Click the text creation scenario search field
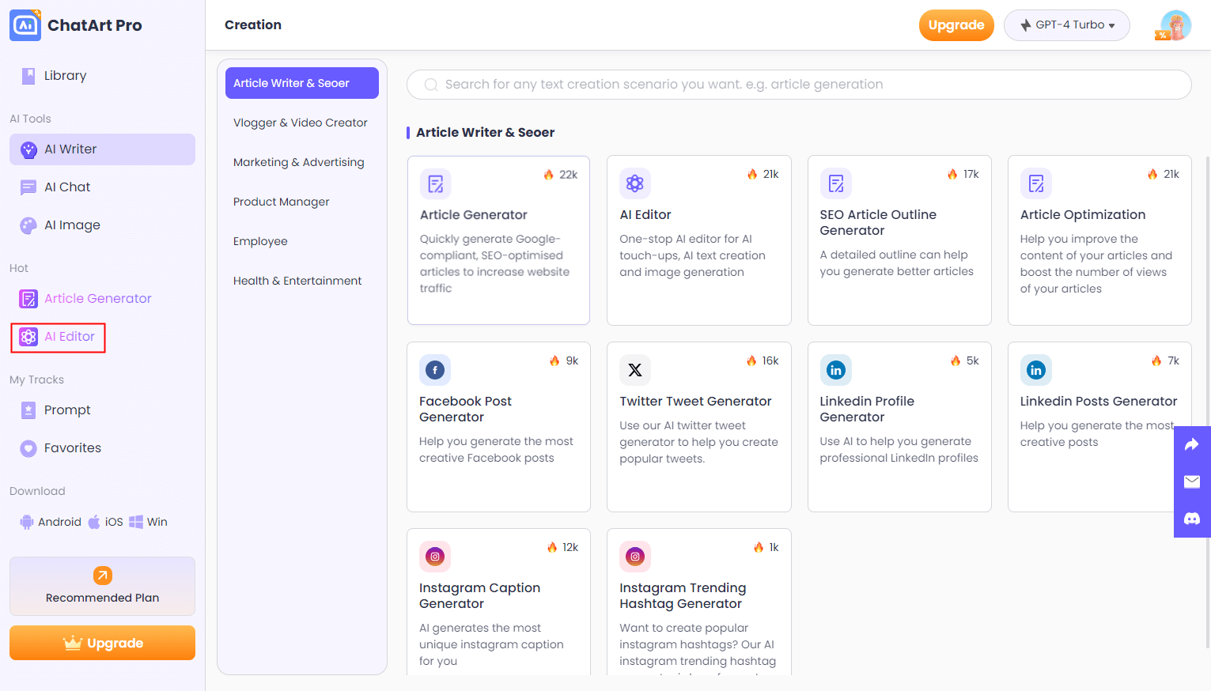1211x691 pixels. 799,85
